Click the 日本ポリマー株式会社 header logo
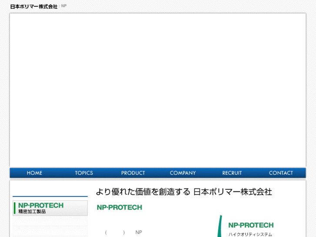 (34, 7)
